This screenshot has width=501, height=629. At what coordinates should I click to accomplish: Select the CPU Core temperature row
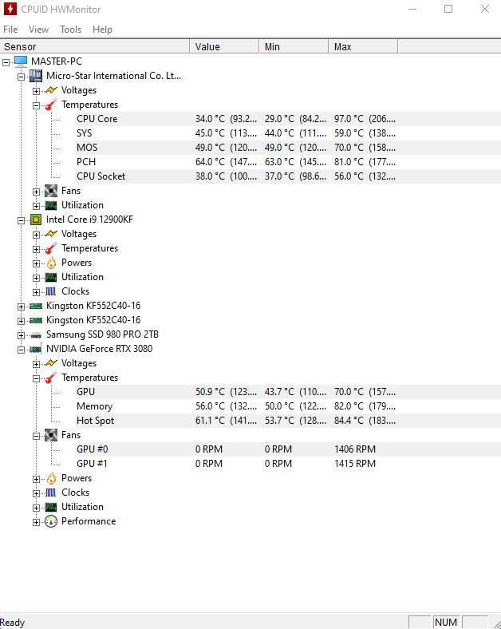point(288,119)
